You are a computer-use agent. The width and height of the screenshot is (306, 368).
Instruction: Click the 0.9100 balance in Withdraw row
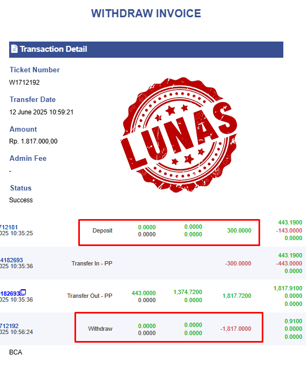click(x=294, y=321)
